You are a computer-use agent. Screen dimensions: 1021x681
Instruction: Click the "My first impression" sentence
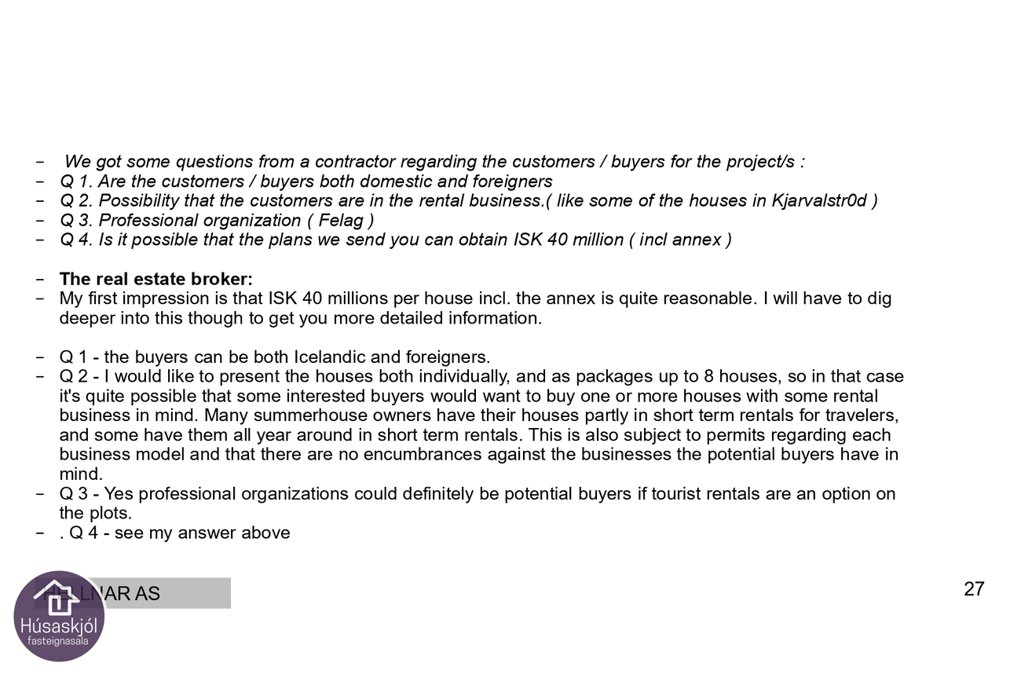tap(475, 298)
